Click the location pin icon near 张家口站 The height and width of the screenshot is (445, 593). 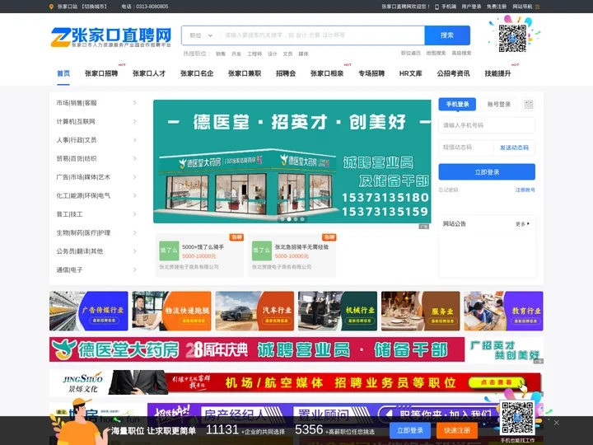pos(51,7)
